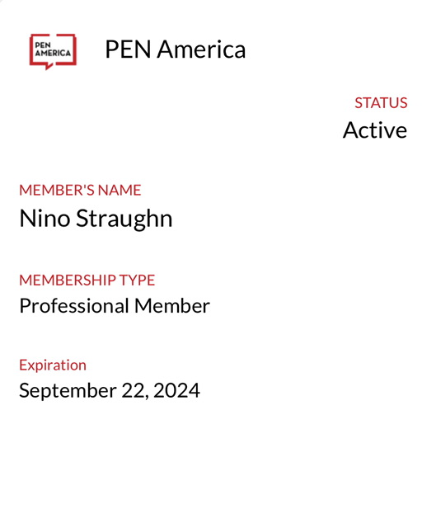Click the word September in expiration date

click(x=68, y=391)
